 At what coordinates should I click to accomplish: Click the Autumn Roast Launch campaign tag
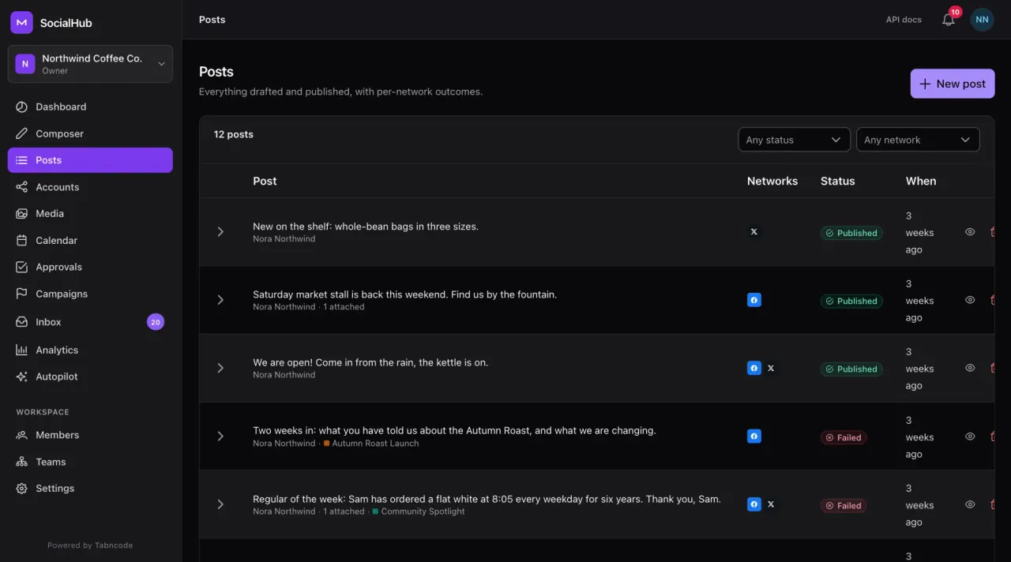pos(370,444)
